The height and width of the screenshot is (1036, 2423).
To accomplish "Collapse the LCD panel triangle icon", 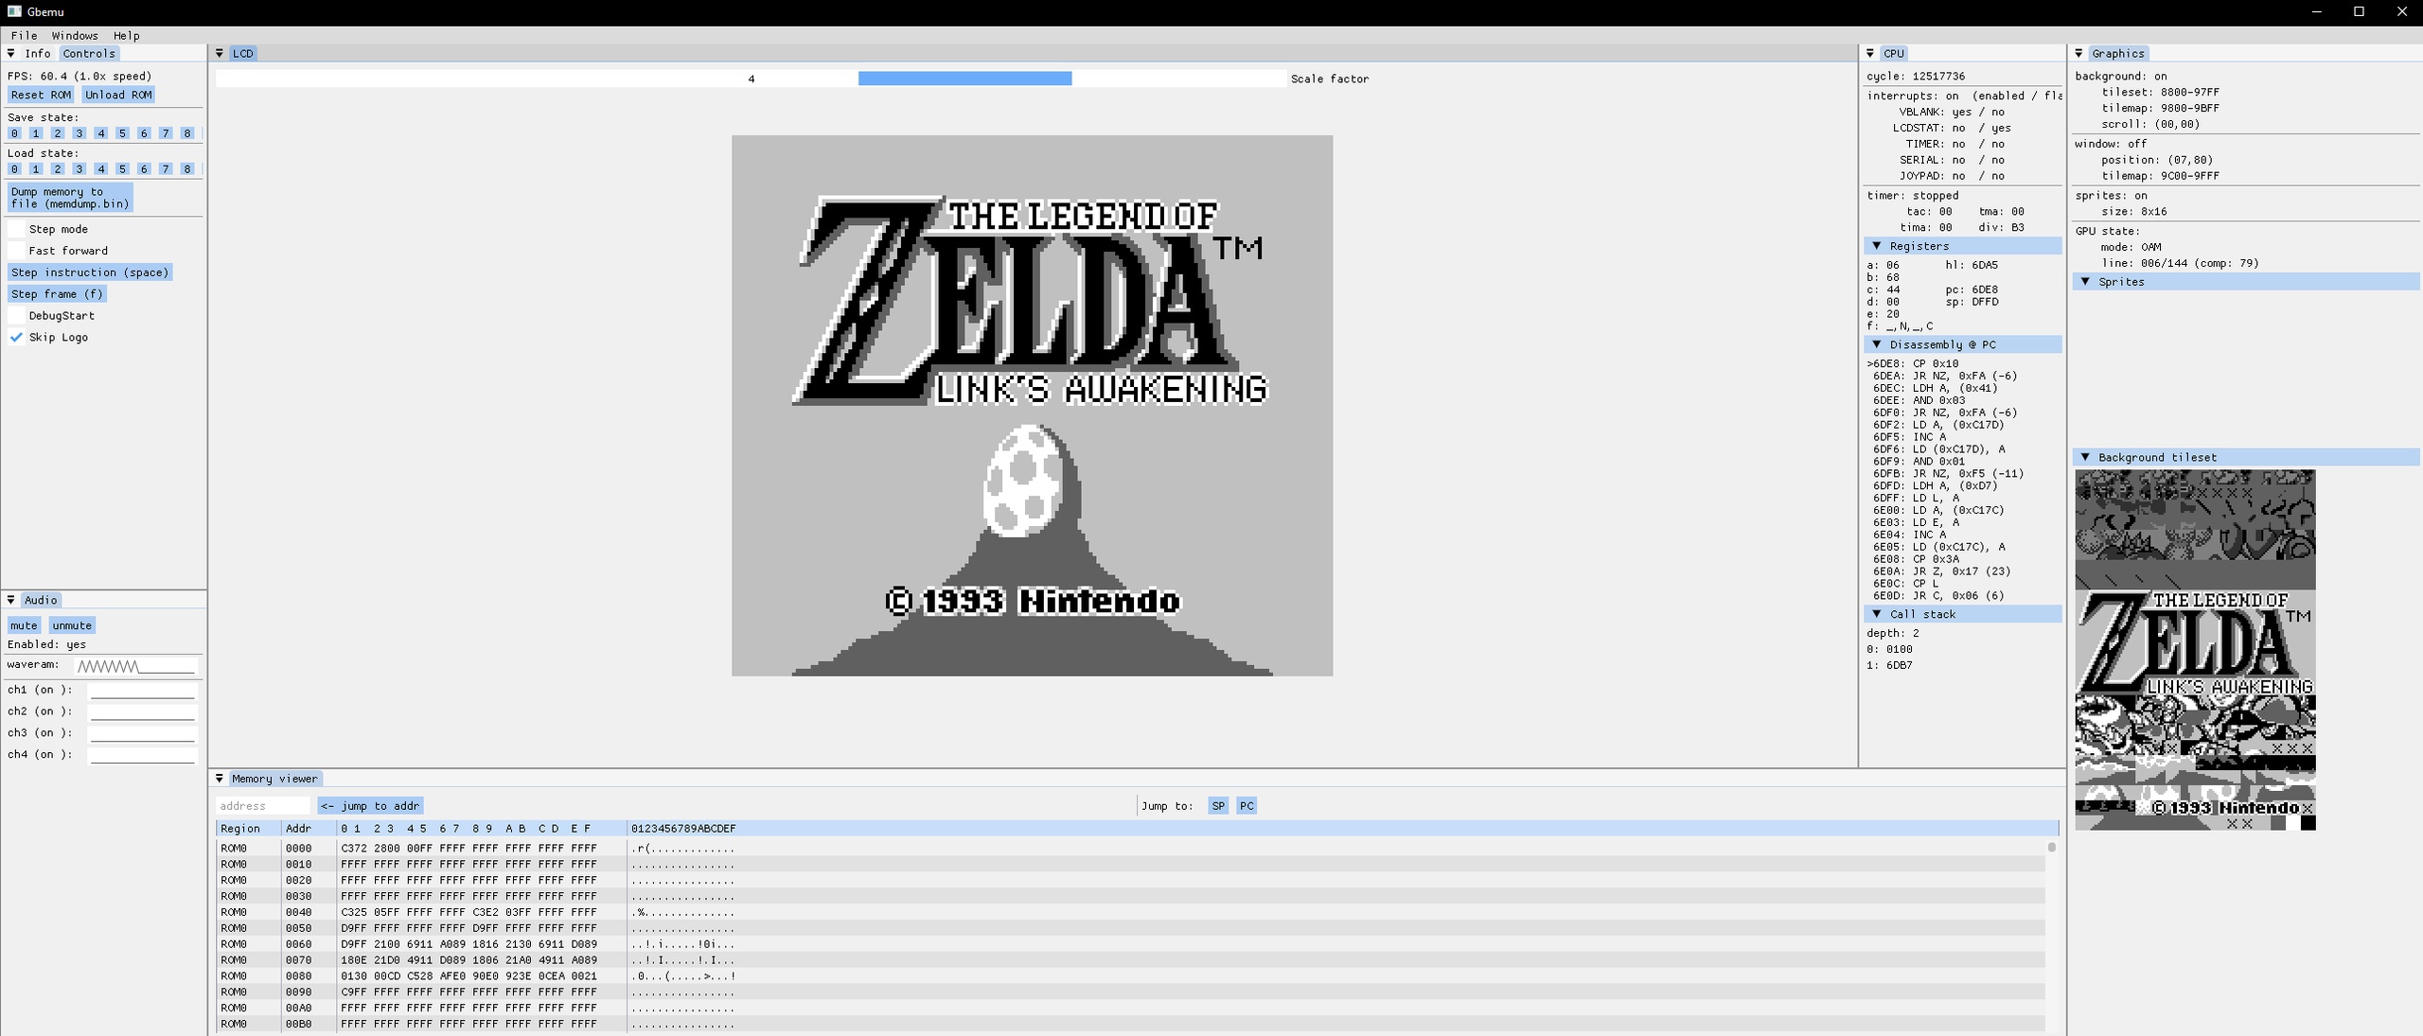I will click(220, 54).
